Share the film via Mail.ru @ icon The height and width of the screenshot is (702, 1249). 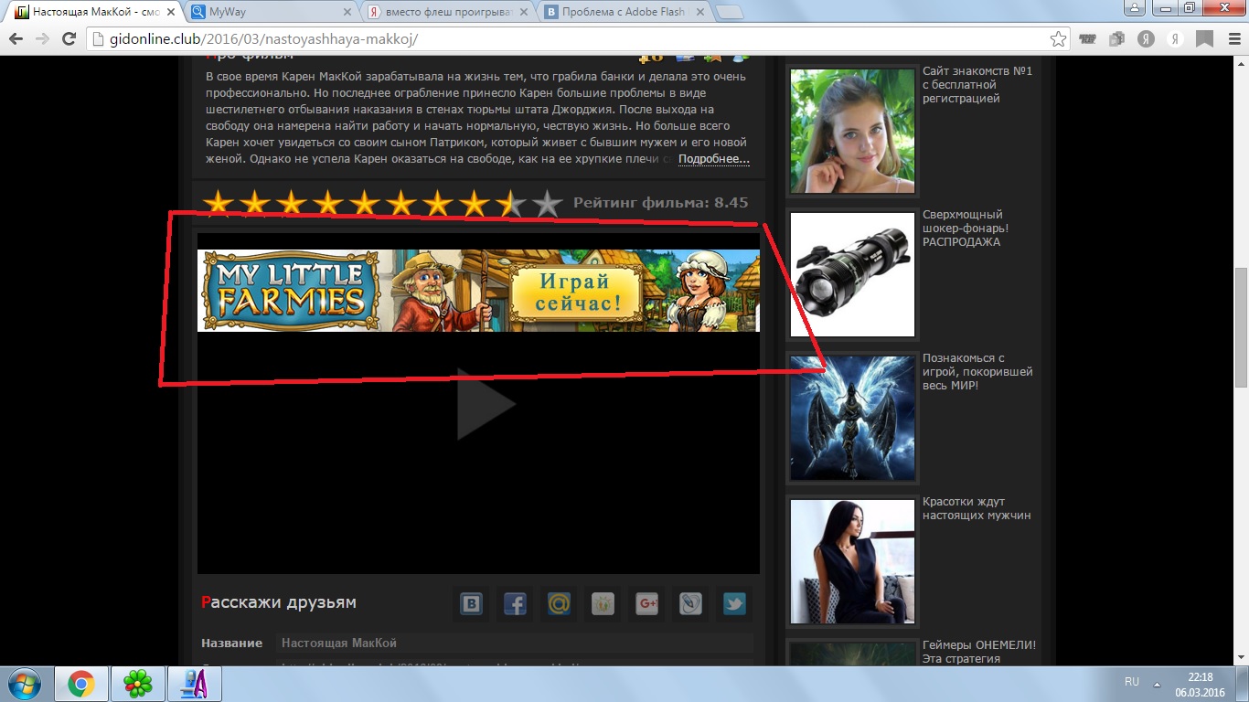(559, 603)
